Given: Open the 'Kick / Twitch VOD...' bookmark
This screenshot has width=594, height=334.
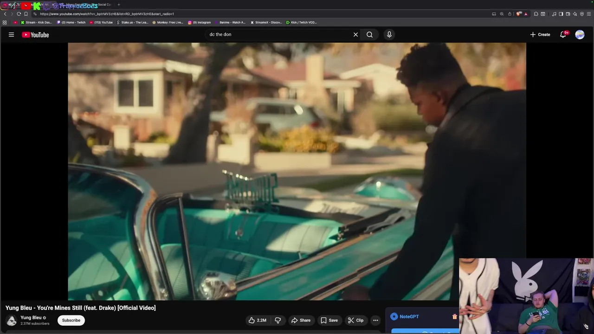Looking at the screenshot, I should [x=301, y=22].
